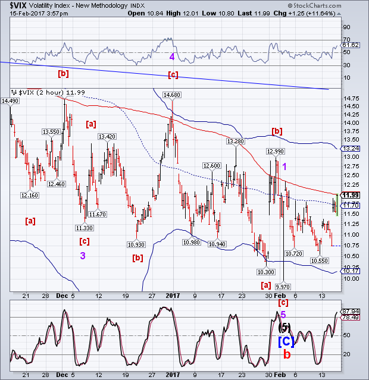Click the 61.62 RSI value tag
Viewport: 369px width, 380px height.
pos(351,45)
